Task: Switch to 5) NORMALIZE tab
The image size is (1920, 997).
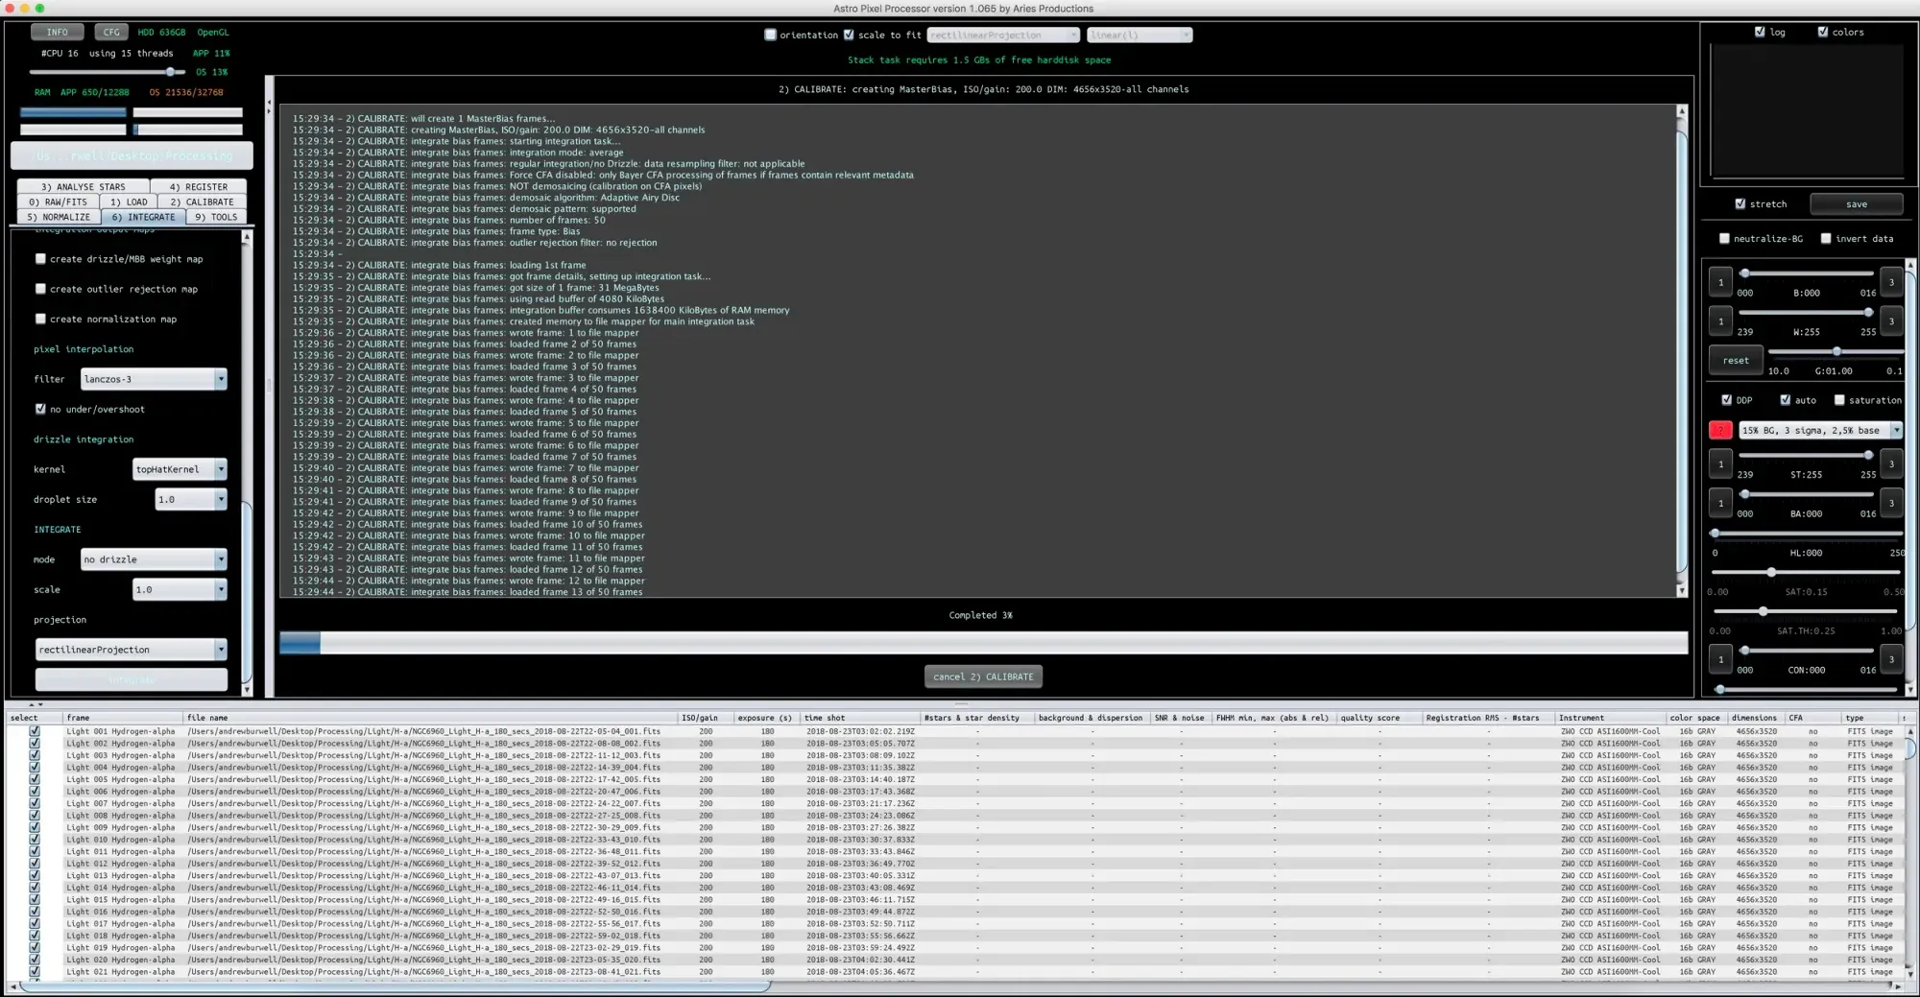Action: click(59, 217)
